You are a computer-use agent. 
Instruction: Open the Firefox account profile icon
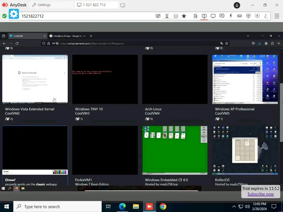[266, 43]
